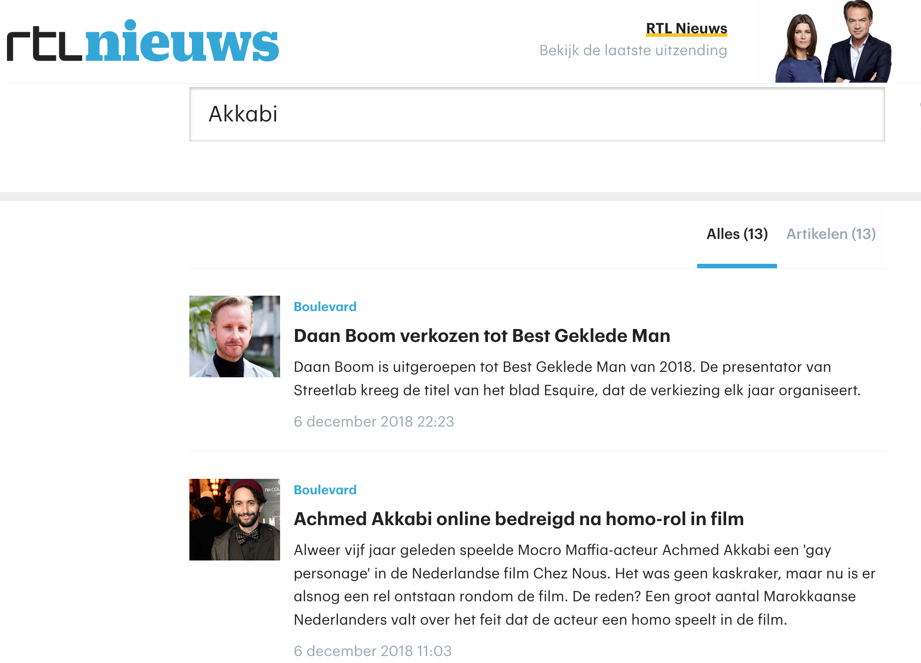Click 'Bekijk de laatste uitzending' text
921x663 pixels.
(633, 50)
